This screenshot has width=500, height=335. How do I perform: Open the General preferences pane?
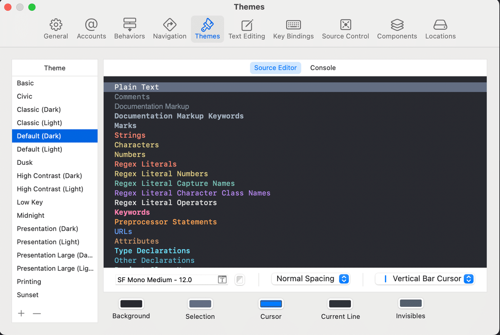click(56, 28)
